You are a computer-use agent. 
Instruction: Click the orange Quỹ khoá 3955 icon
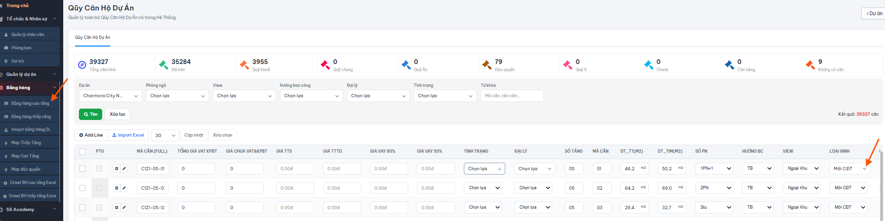tap(244, 65)
